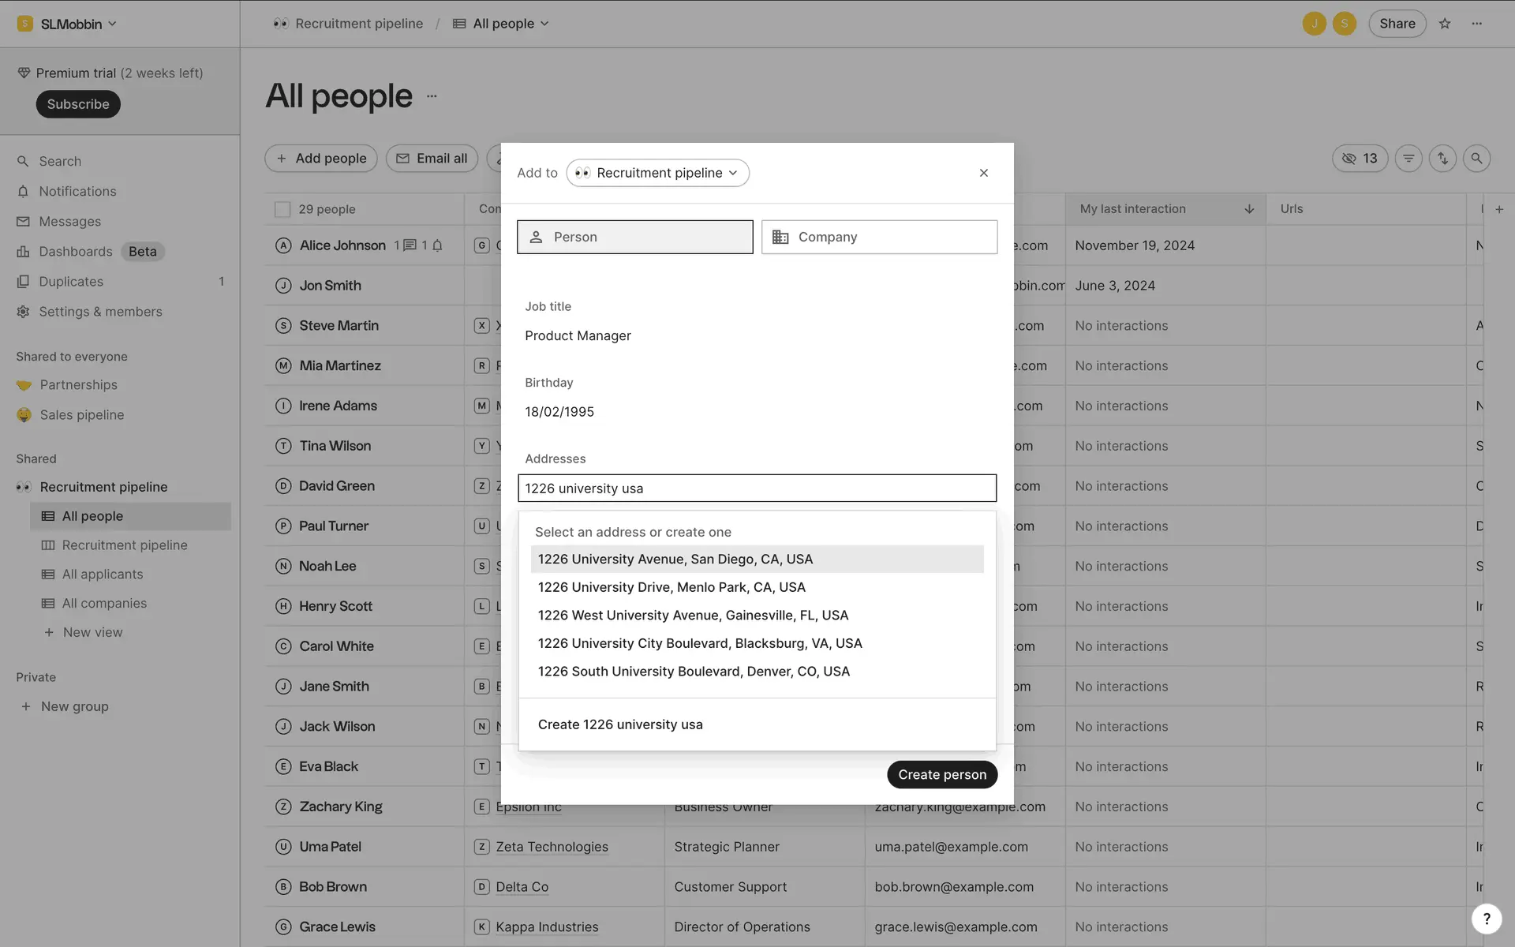Click the Addresses input field
1515x947 pixels.
coord(757,488)
